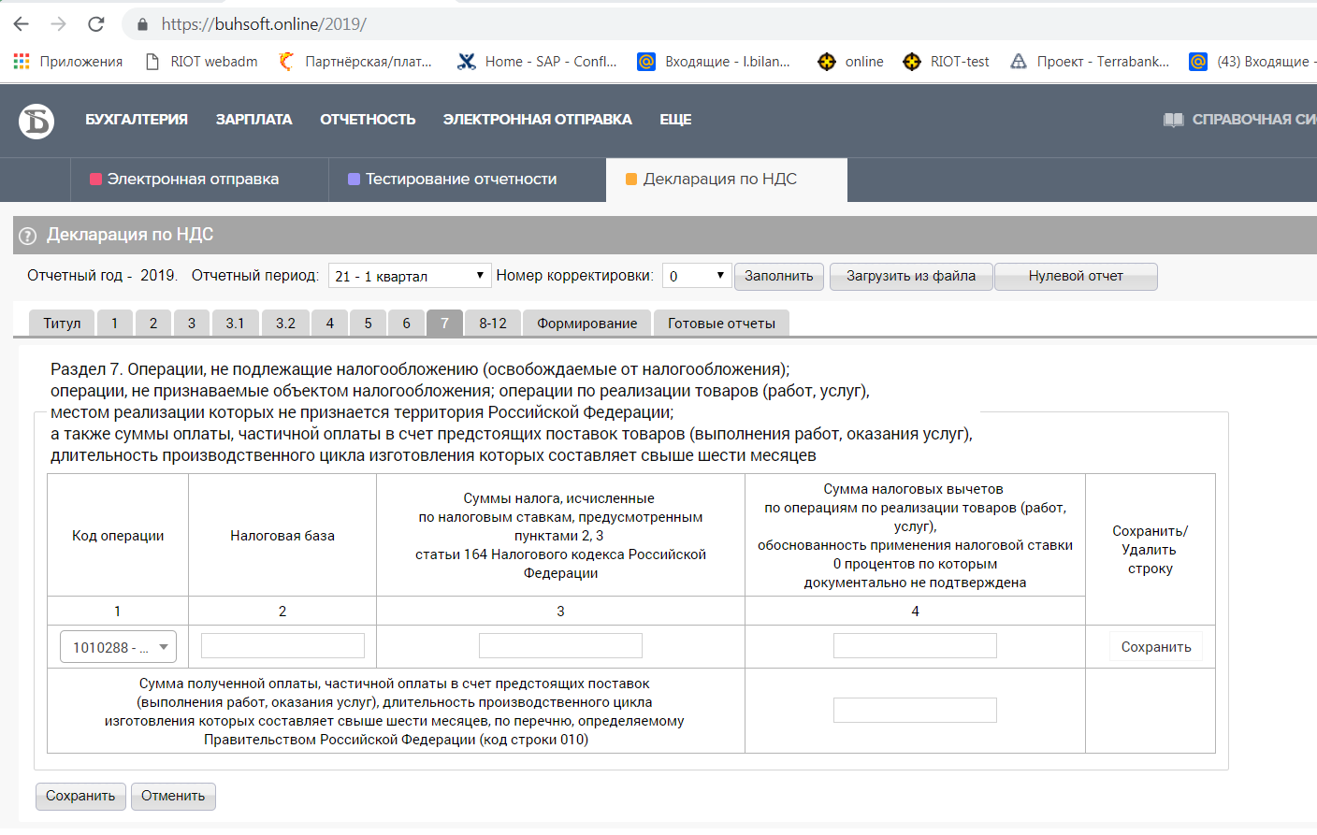
Task: Open the online bookmark
Action: tap(850, 62)
